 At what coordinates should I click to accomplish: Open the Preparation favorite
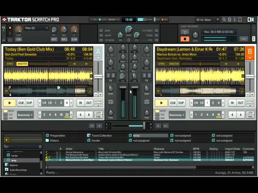coord(56,136)
